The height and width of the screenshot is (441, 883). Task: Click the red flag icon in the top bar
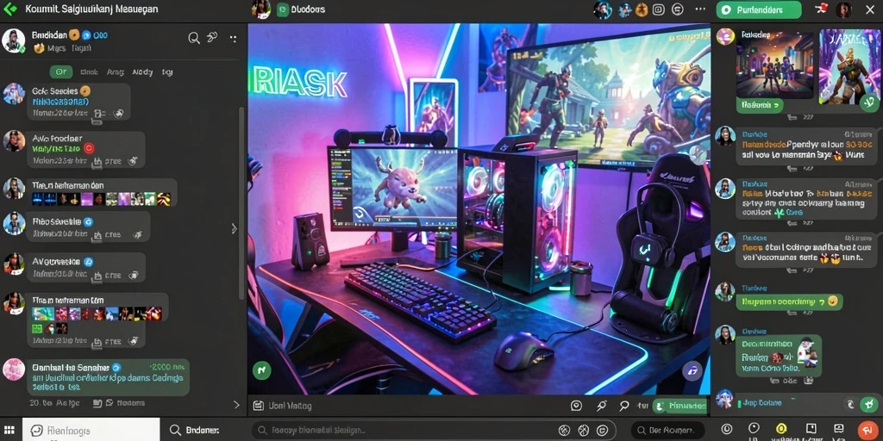click(821, 8)
